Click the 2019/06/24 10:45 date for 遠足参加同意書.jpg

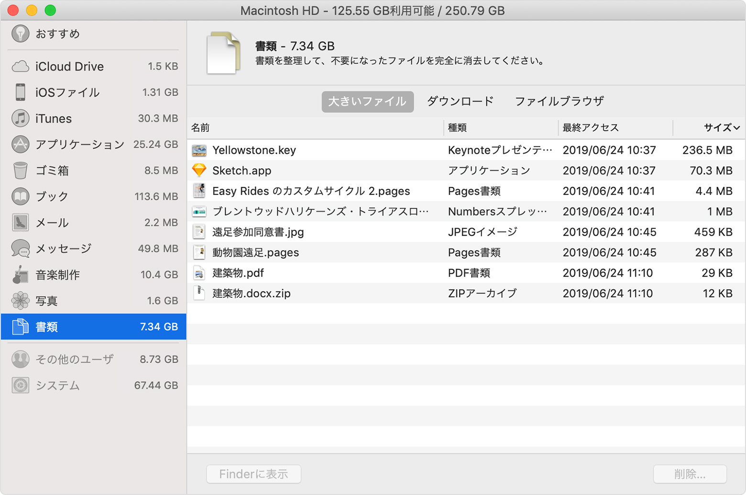609,232
